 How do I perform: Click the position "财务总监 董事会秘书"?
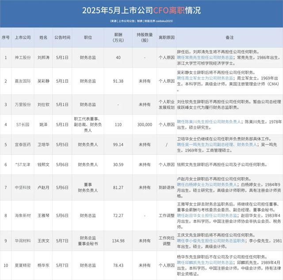pyautogui.click(x=88, y=241)
